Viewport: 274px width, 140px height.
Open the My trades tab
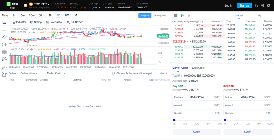[259, 15]
